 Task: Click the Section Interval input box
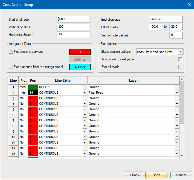pos(176,35)
